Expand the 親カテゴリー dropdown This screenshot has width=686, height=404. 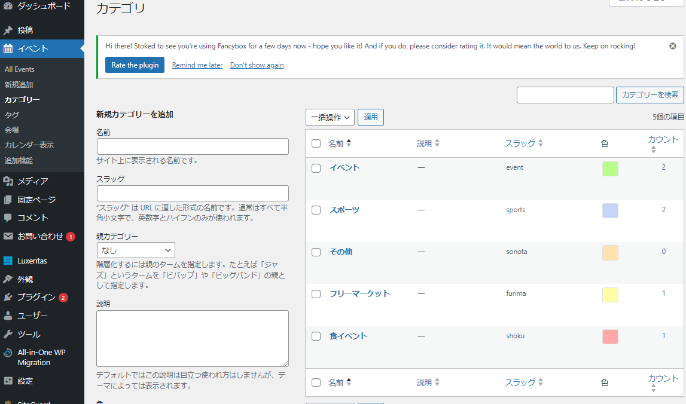(x=136, y=250)
